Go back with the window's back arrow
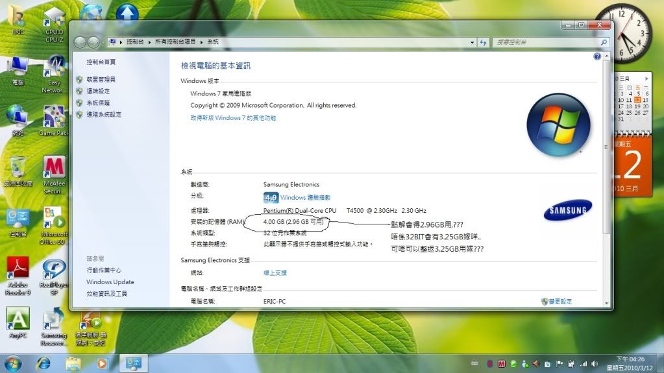 pos(79,42)
